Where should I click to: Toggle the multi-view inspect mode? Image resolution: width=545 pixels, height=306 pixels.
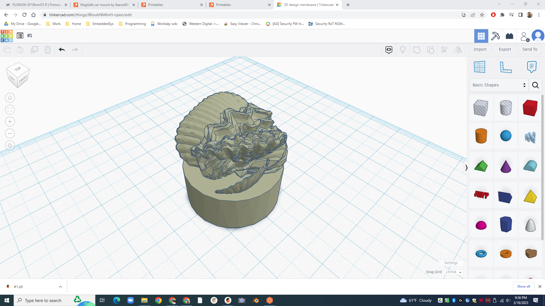[x=389, y=50]
